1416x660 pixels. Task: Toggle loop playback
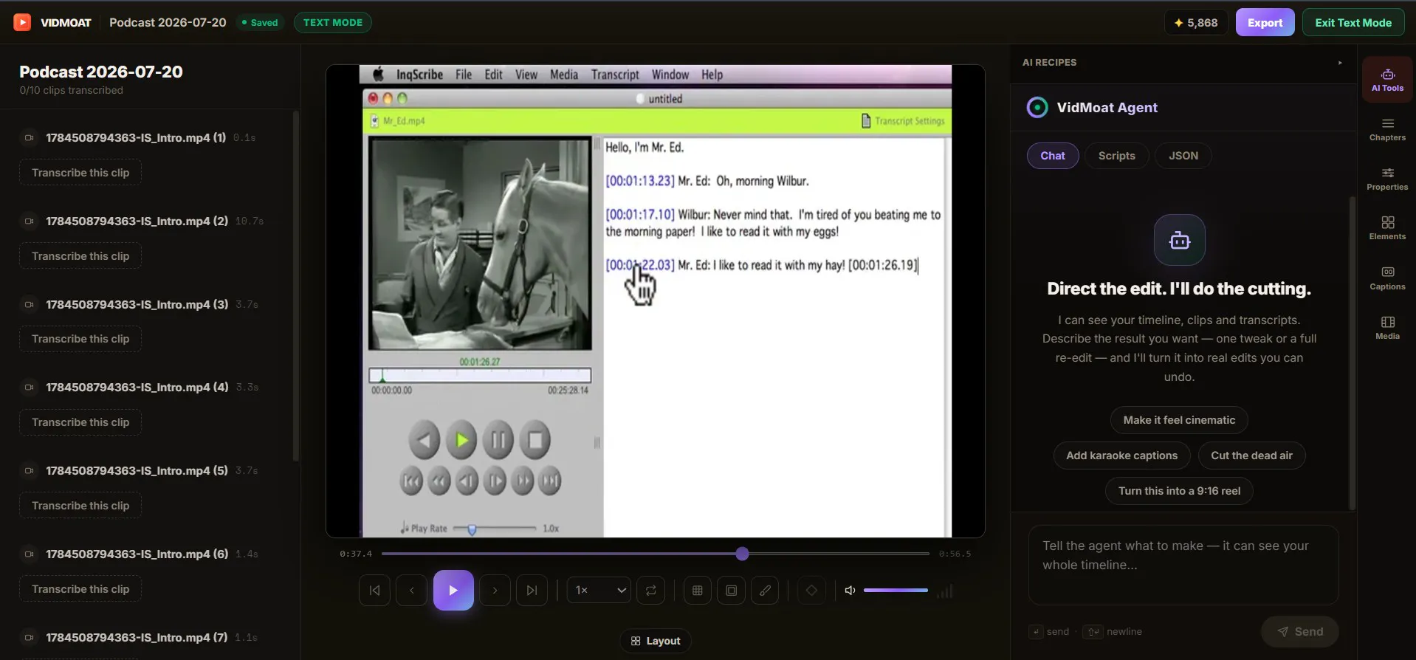pyautogui.click(x=650, y=591)
